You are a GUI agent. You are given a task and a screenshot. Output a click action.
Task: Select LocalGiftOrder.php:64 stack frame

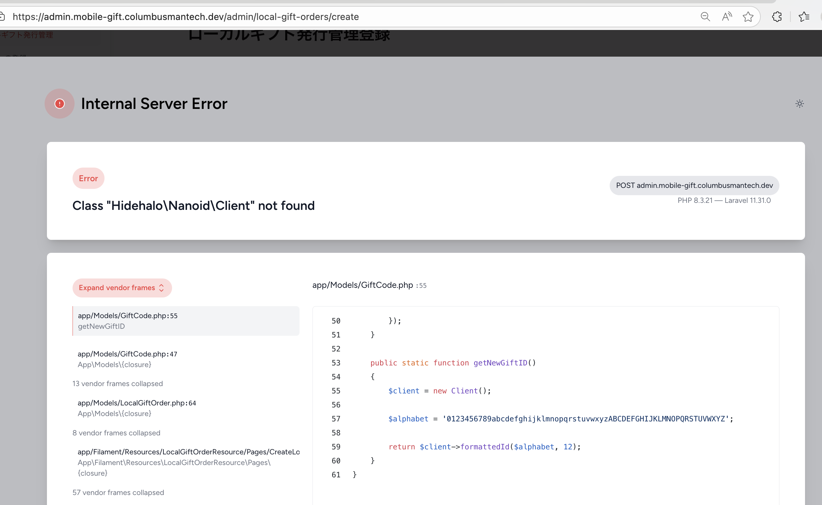click(x=185, y=408)
